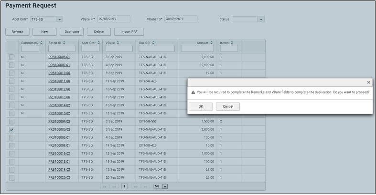Viewport: 376px width, 195px height.
Task: Close the confirmation dialog with X icon
Action: click(368, 82)
